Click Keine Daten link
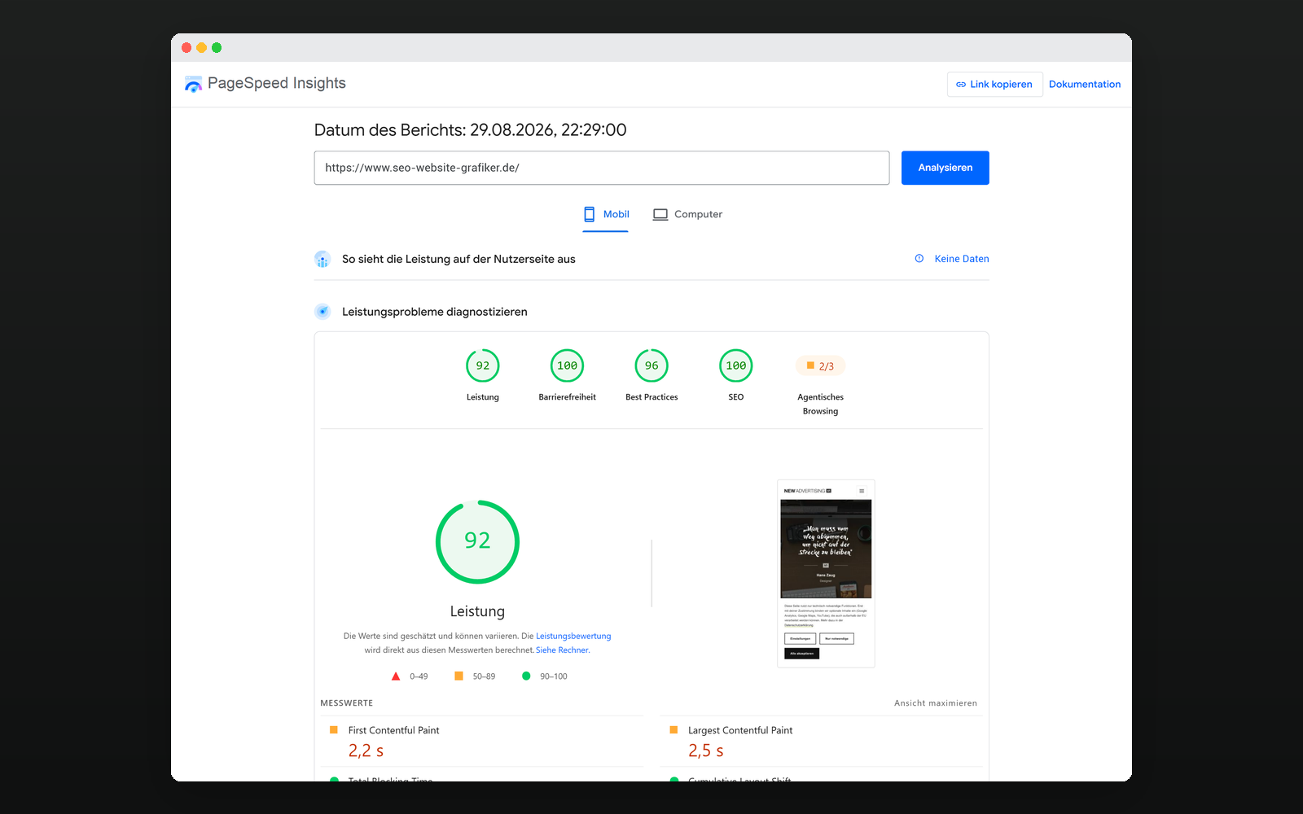 962,259
